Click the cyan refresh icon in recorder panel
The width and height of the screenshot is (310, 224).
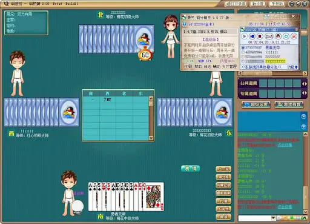tap(286, 36)
